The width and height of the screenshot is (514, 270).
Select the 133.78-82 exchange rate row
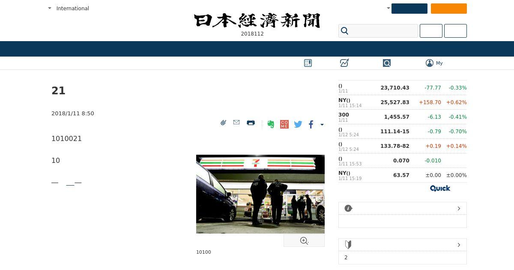coord(403,146)
